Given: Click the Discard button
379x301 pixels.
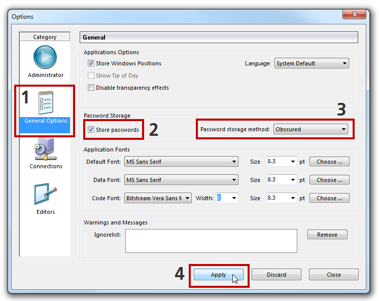Looking at the screenshot, I should coord(277,275).
